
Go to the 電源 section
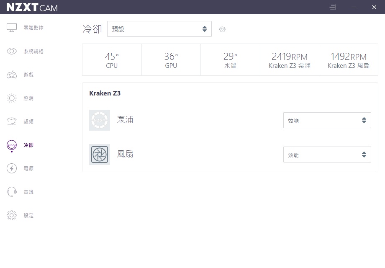28,168
